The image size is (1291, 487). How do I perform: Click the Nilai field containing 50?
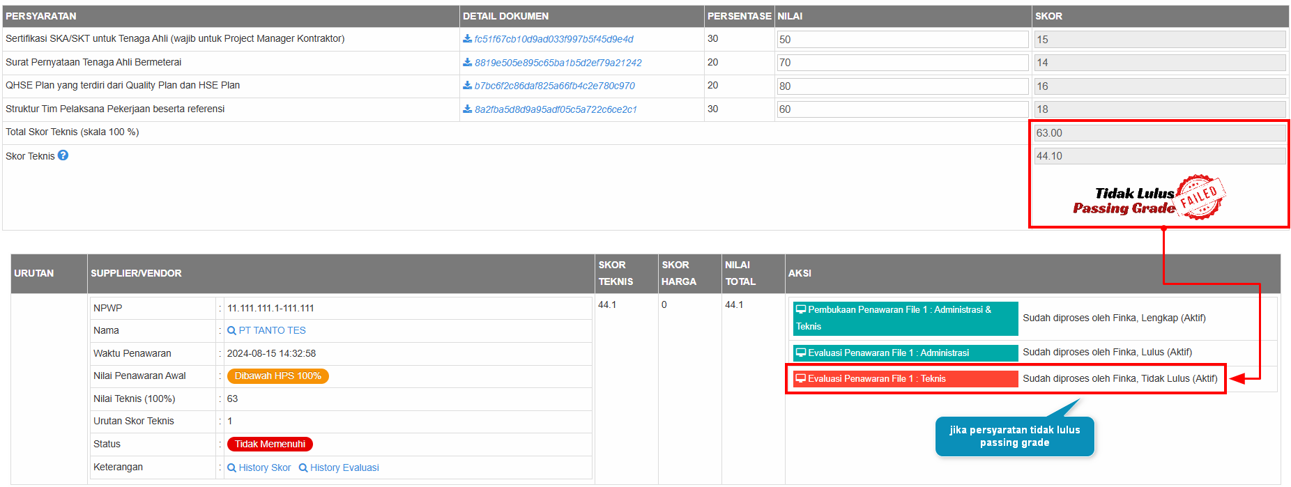coord(902,40)
